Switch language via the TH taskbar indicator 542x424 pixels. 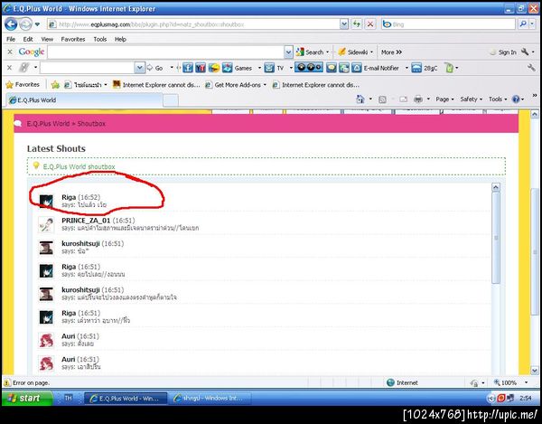coord(68,398)
